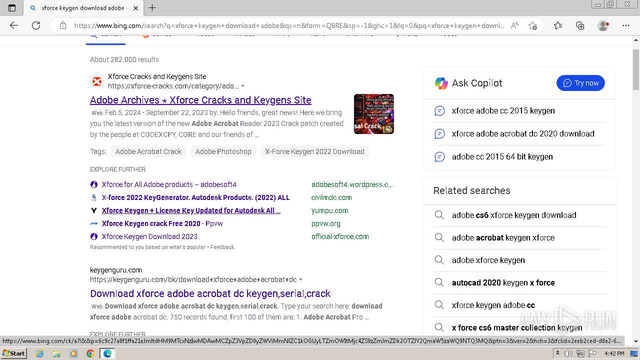Viewport: 640px width, 360px height.
Task: Open the Xforce Cracks result thumbnail
Action: pyautogui.click(x=374, y=114)
